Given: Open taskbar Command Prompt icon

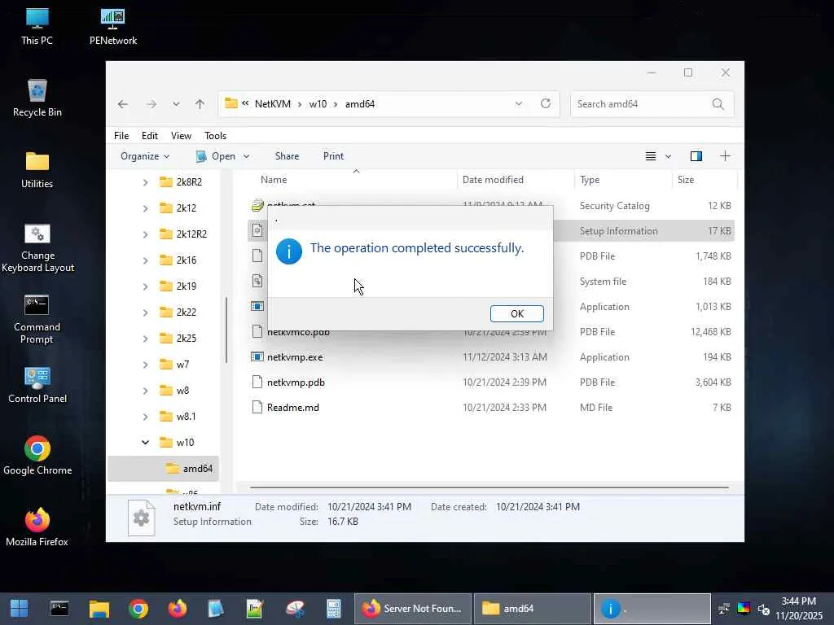Looking at the screenshot, I should [x=59, y=609].
